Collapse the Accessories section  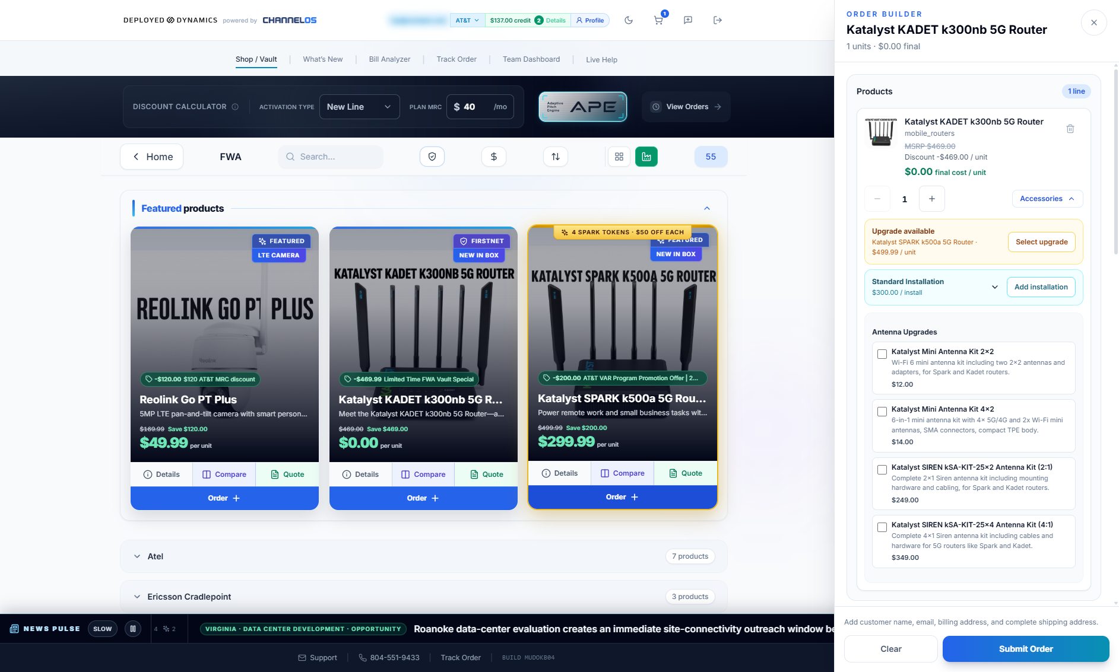[x=1047, y=199]
